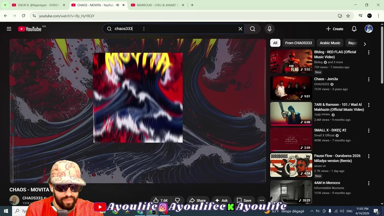The width and height of the screenshot is (384, 216).
Task: Open the Action Center notifications icon
Action: click(376, 211)
